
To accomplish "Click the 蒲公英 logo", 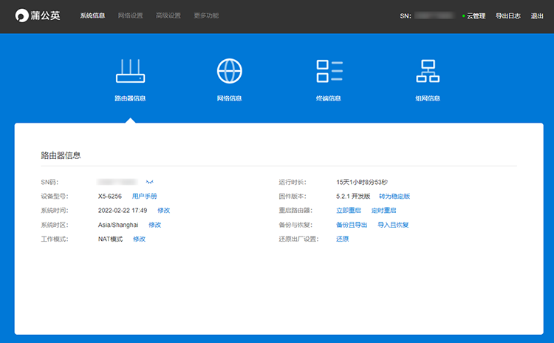I will tap(37, 16).
